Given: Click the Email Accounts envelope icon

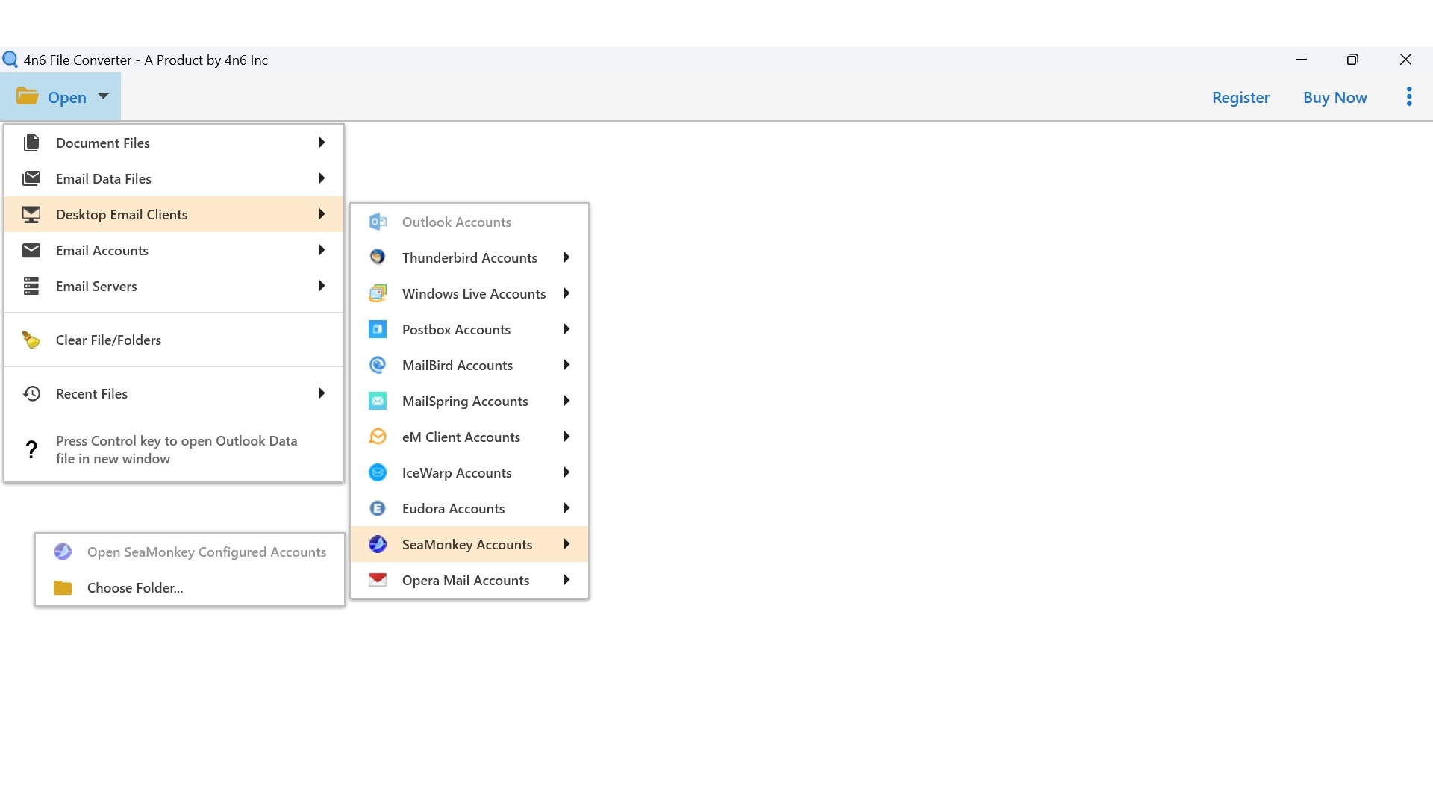Looking at the screenshot, I should pyautogui.click(x=31, y=250).
